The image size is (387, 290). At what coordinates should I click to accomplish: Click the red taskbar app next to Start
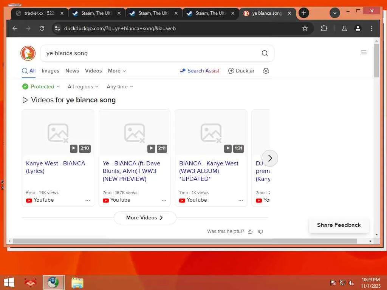[30, 282]
